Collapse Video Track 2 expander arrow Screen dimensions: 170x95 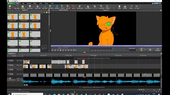(8, 61)
